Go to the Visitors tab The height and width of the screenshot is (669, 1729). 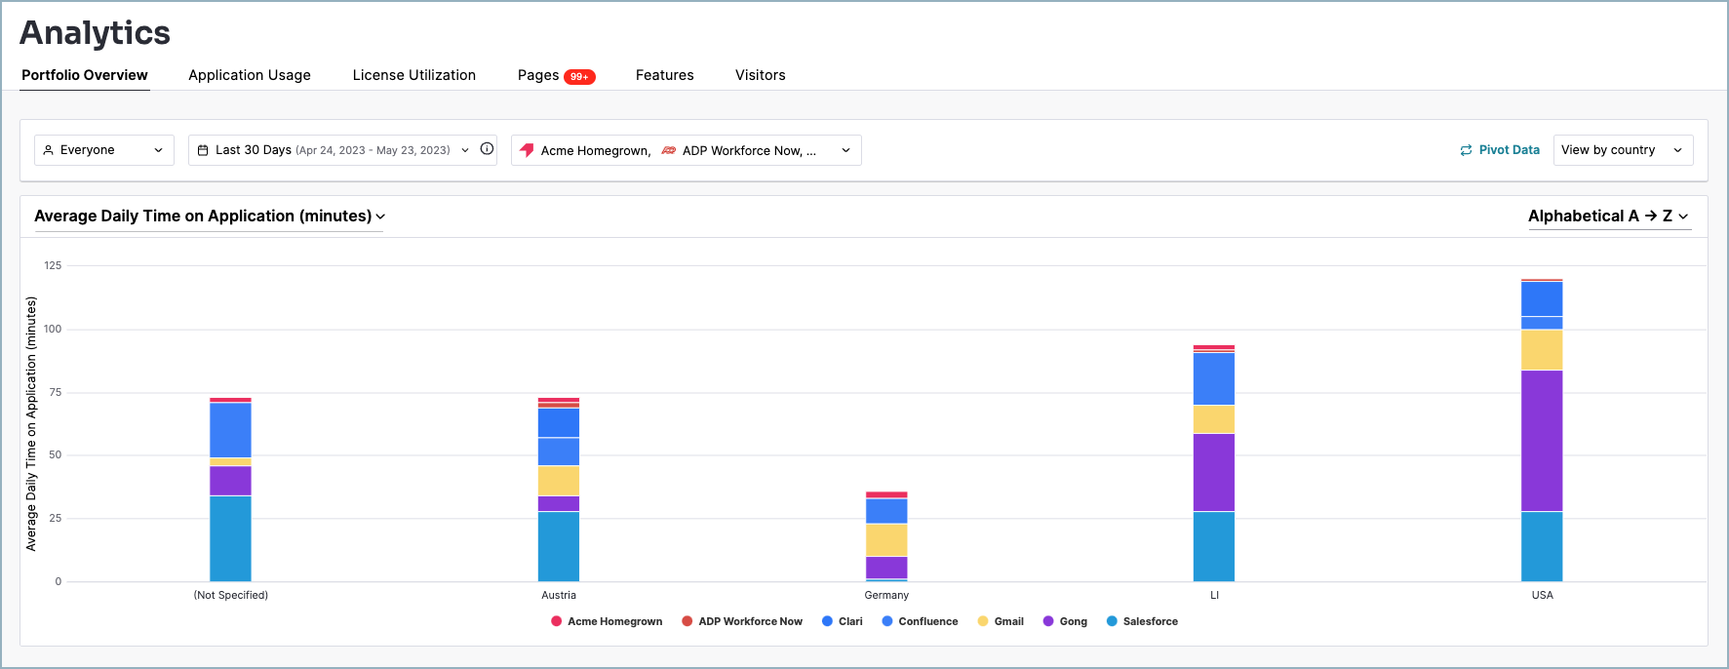[x=761, y=75]
